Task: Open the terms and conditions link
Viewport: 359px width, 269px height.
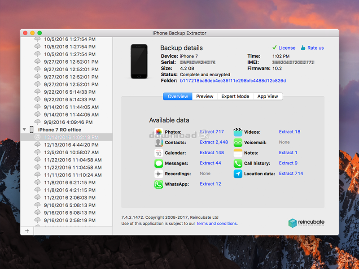Action: 217,223
